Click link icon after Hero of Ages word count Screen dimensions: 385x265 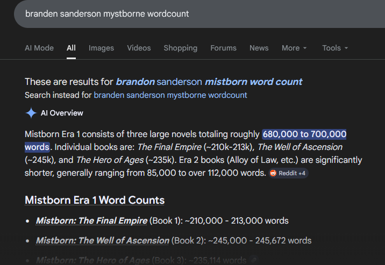pyautogui.click(x=254, y=260)
